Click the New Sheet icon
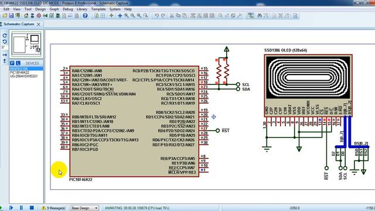Viewport: 375px width, 211px height. tap(274, 16)
